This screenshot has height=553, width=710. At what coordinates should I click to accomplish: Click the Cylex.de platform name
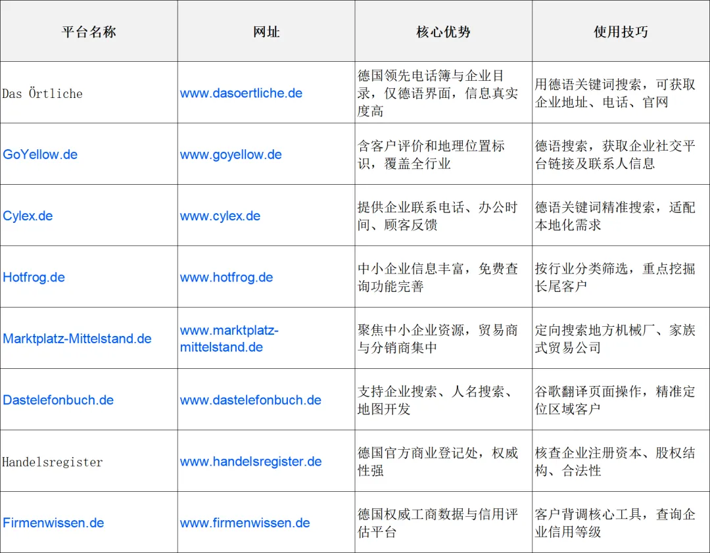28,215
